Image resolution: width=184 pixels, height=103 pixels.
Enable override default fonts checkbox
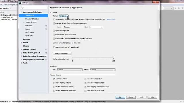54,23
